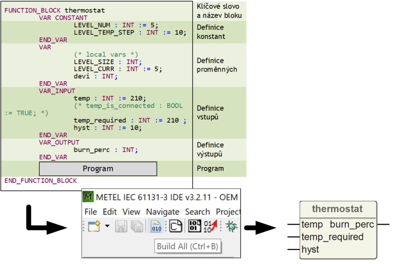Launch debug with the green bug icon

point(231,226)
